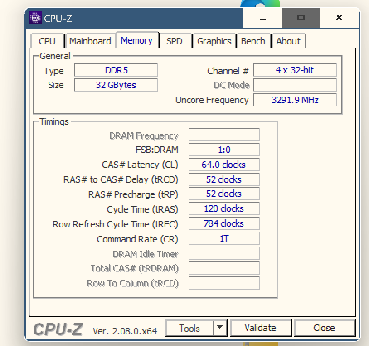Click the Command Rate 1T field
369x346 pixels.
(x=224, y=238)
